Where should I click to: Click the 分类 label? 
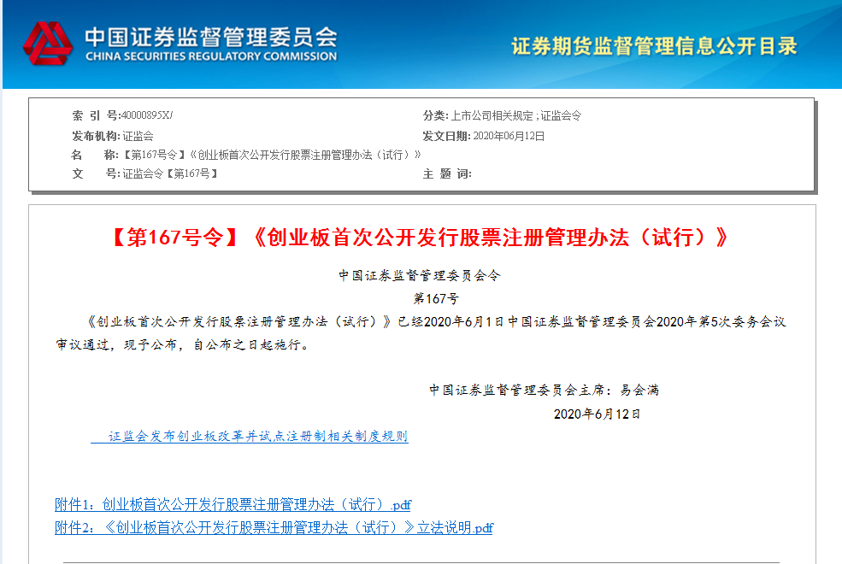pyautogui.click(x=435, y=115)
